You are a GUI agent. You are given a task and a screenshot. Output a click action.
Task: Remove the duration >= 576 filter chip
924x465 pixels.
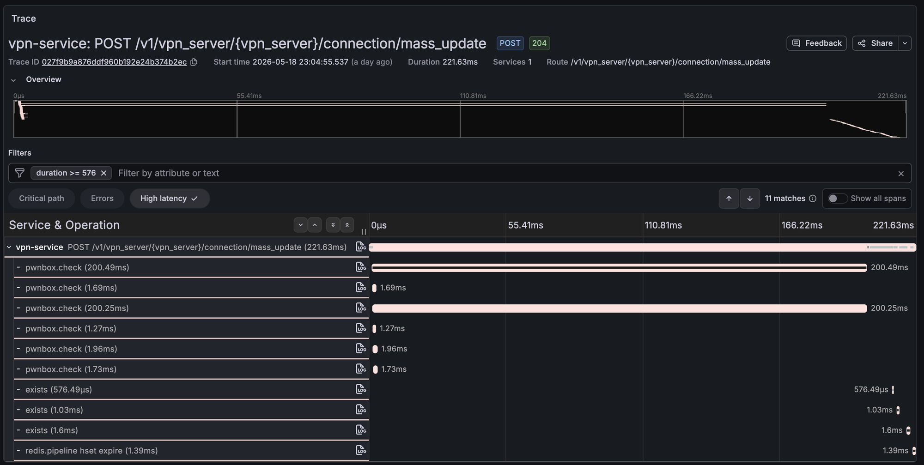coord(103,173)
